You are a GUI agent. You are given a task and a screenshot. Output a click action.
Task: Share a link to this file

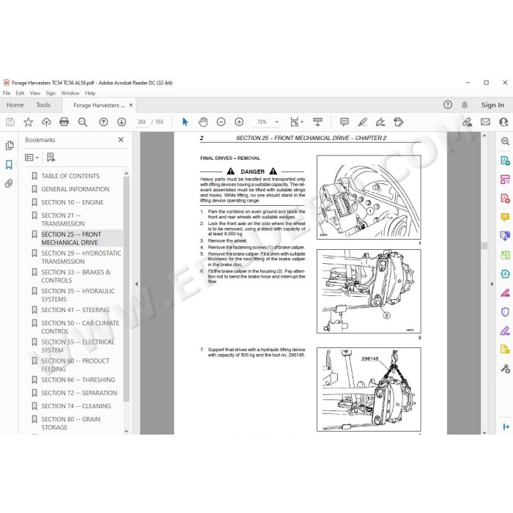(x=468, y=122)
